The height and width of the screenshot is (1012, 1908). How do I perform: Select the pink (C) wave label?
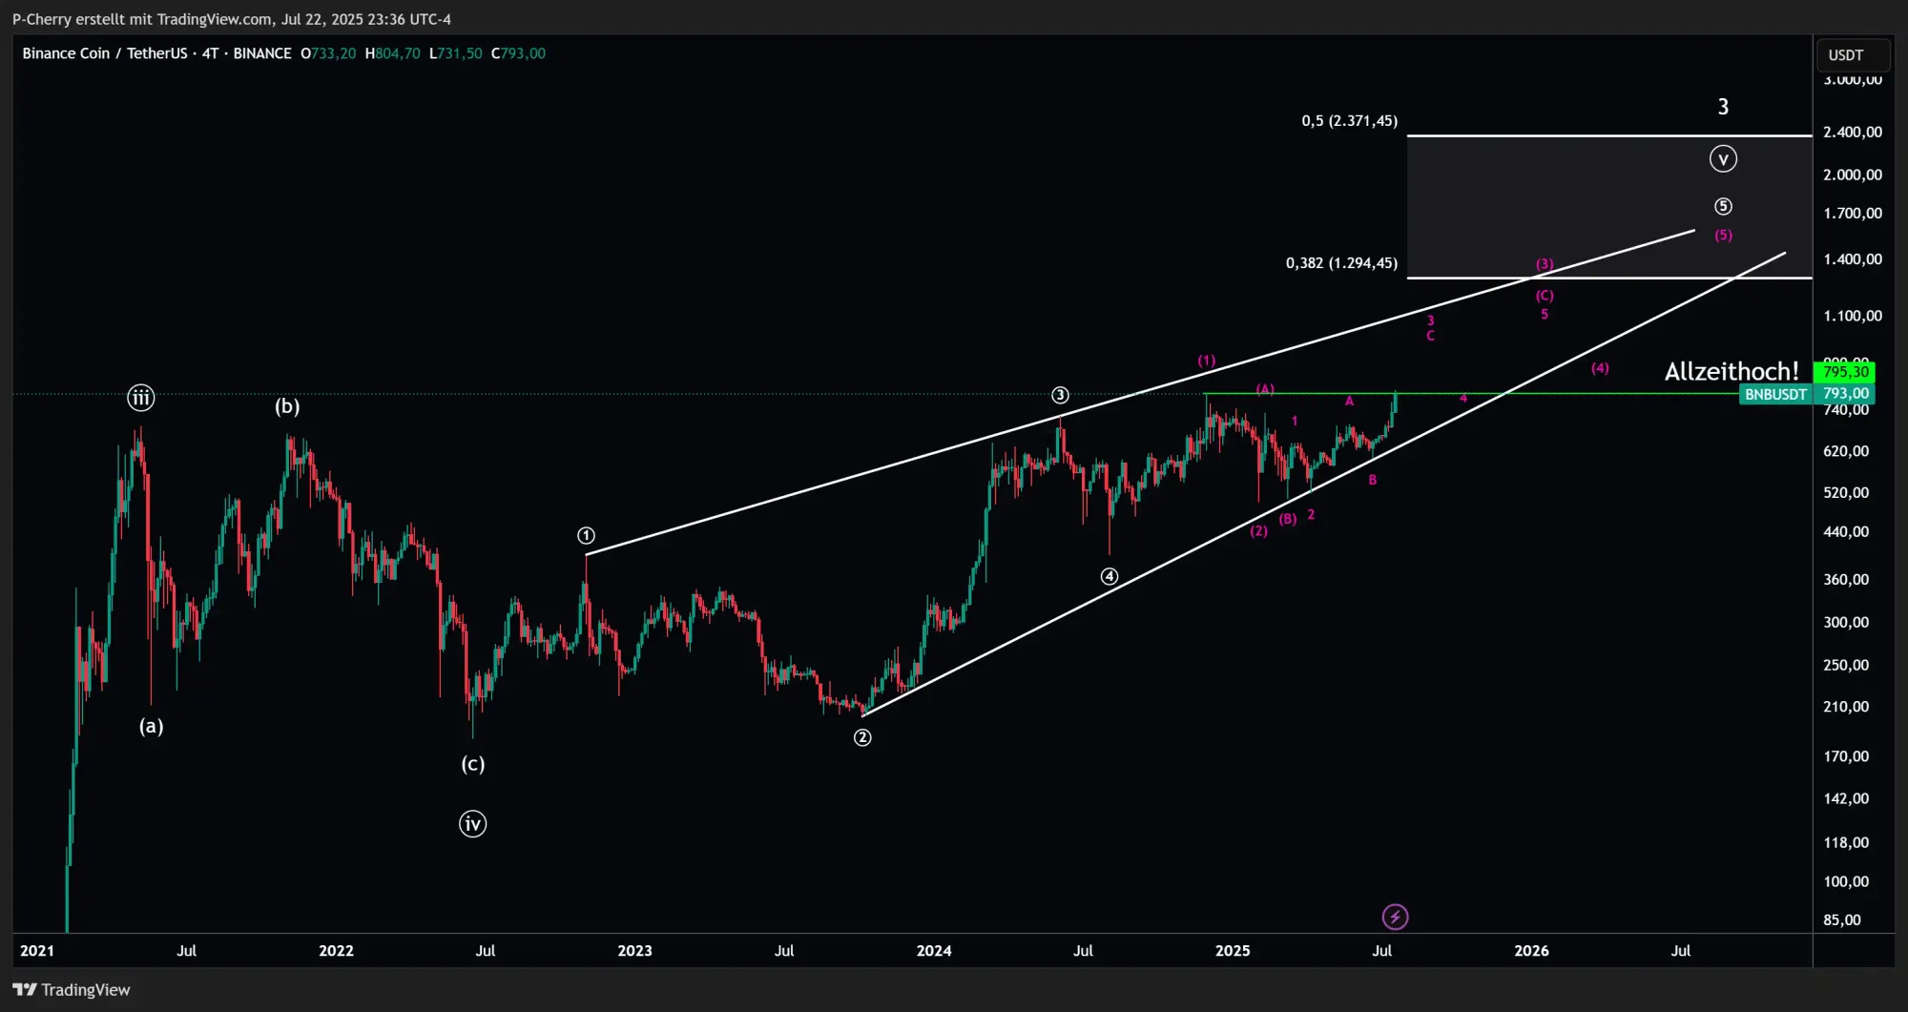point(1545,297)
